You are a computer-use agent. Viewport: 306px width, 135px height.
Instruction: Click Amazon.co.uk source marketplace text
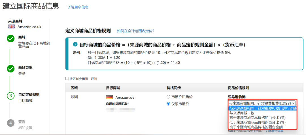coord(29,27)
